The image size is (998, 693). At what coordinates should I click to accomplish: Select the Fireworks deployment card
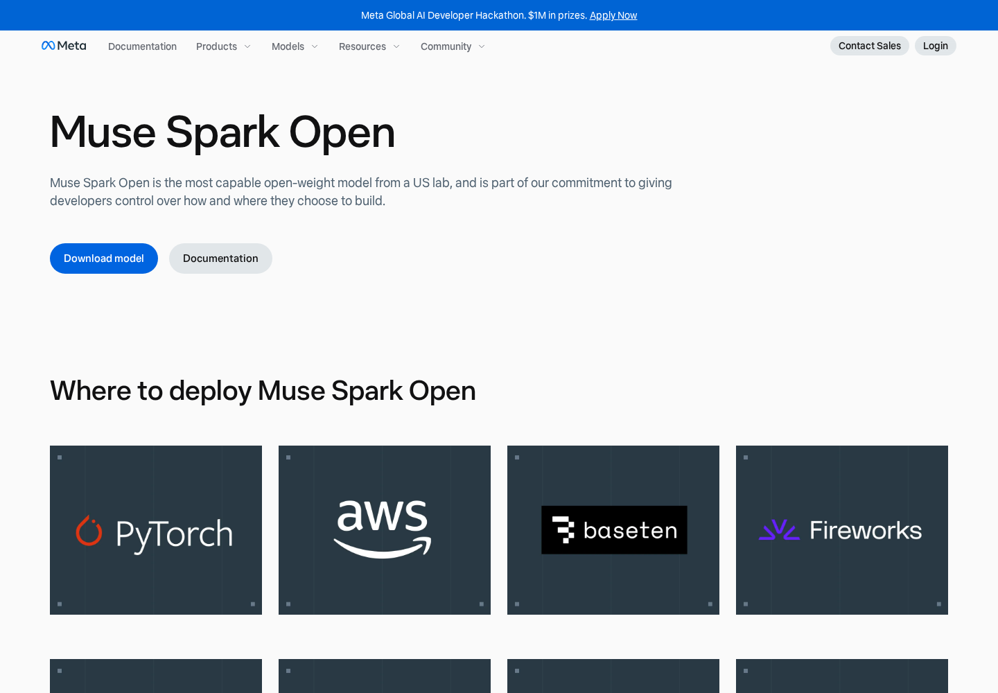coord(842,530)
